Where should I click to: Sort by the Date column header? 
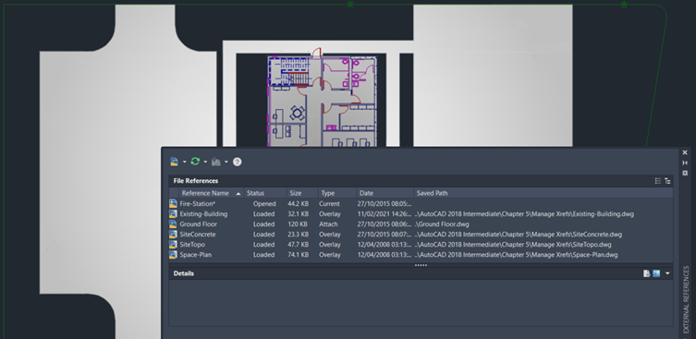[x=385, y=193]
